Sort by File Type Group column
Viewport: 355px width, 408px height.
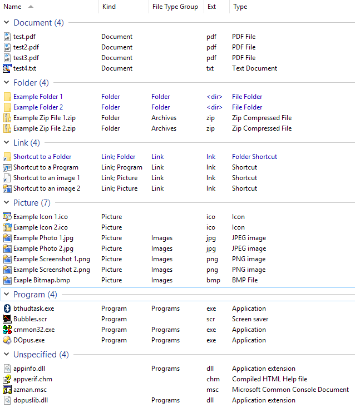click(x=176, y=7)
